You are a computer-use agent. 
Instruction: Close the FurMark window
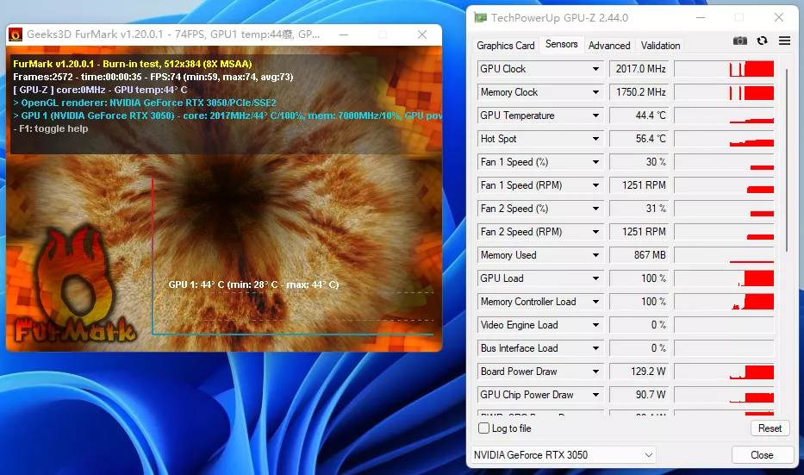pos(422,34)
